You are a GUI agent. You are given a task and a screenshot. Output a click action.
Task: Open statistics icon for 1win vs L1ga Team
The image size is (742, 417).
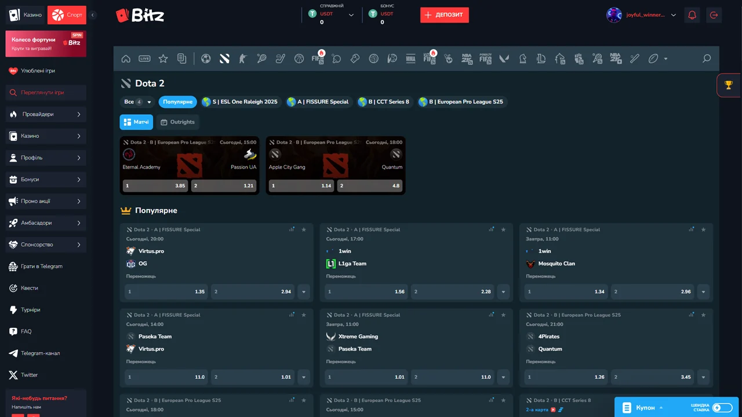[492, 229]
